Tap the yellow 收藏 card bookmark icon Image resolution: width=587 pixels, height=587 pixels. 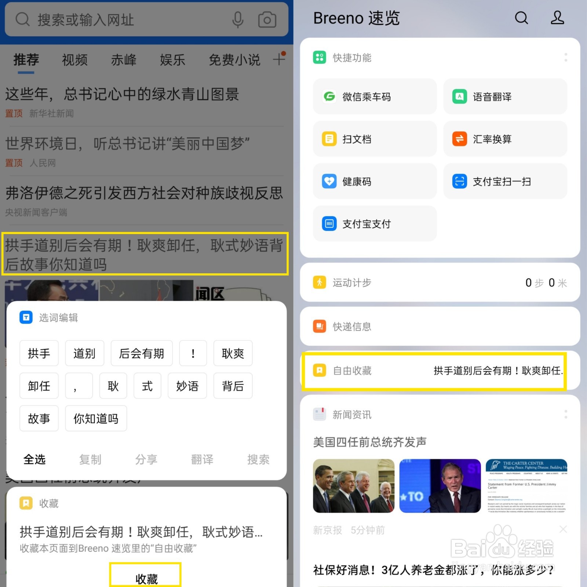point(26,503)
